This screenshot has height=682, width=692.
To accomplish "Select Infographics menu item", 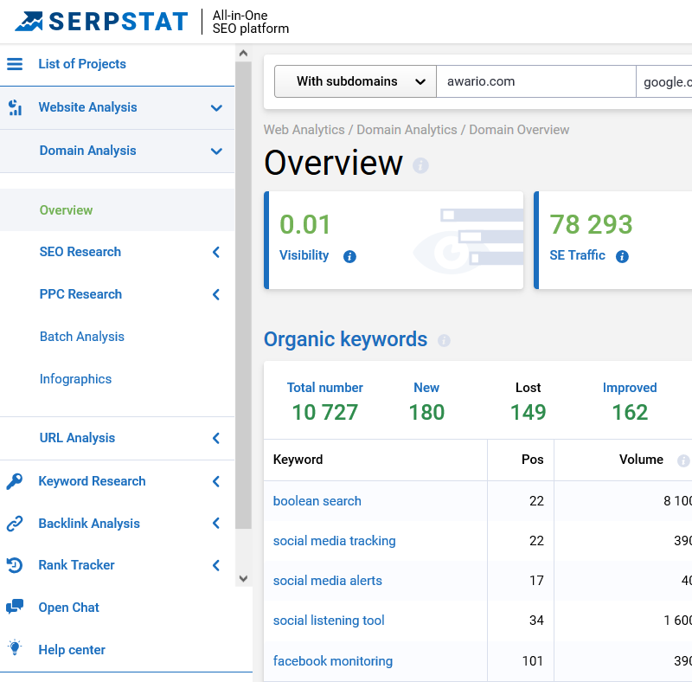I will click(x=75, y=379).
